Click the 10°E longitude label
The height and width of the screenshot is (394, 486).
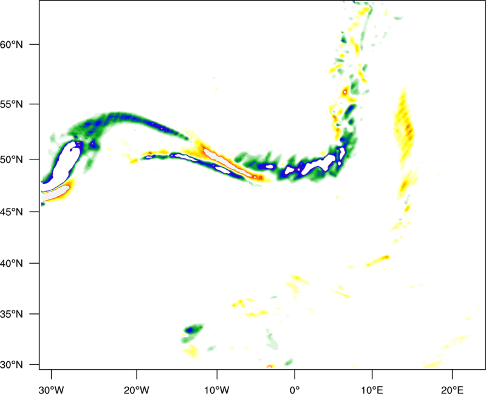(x=372, y=390)
